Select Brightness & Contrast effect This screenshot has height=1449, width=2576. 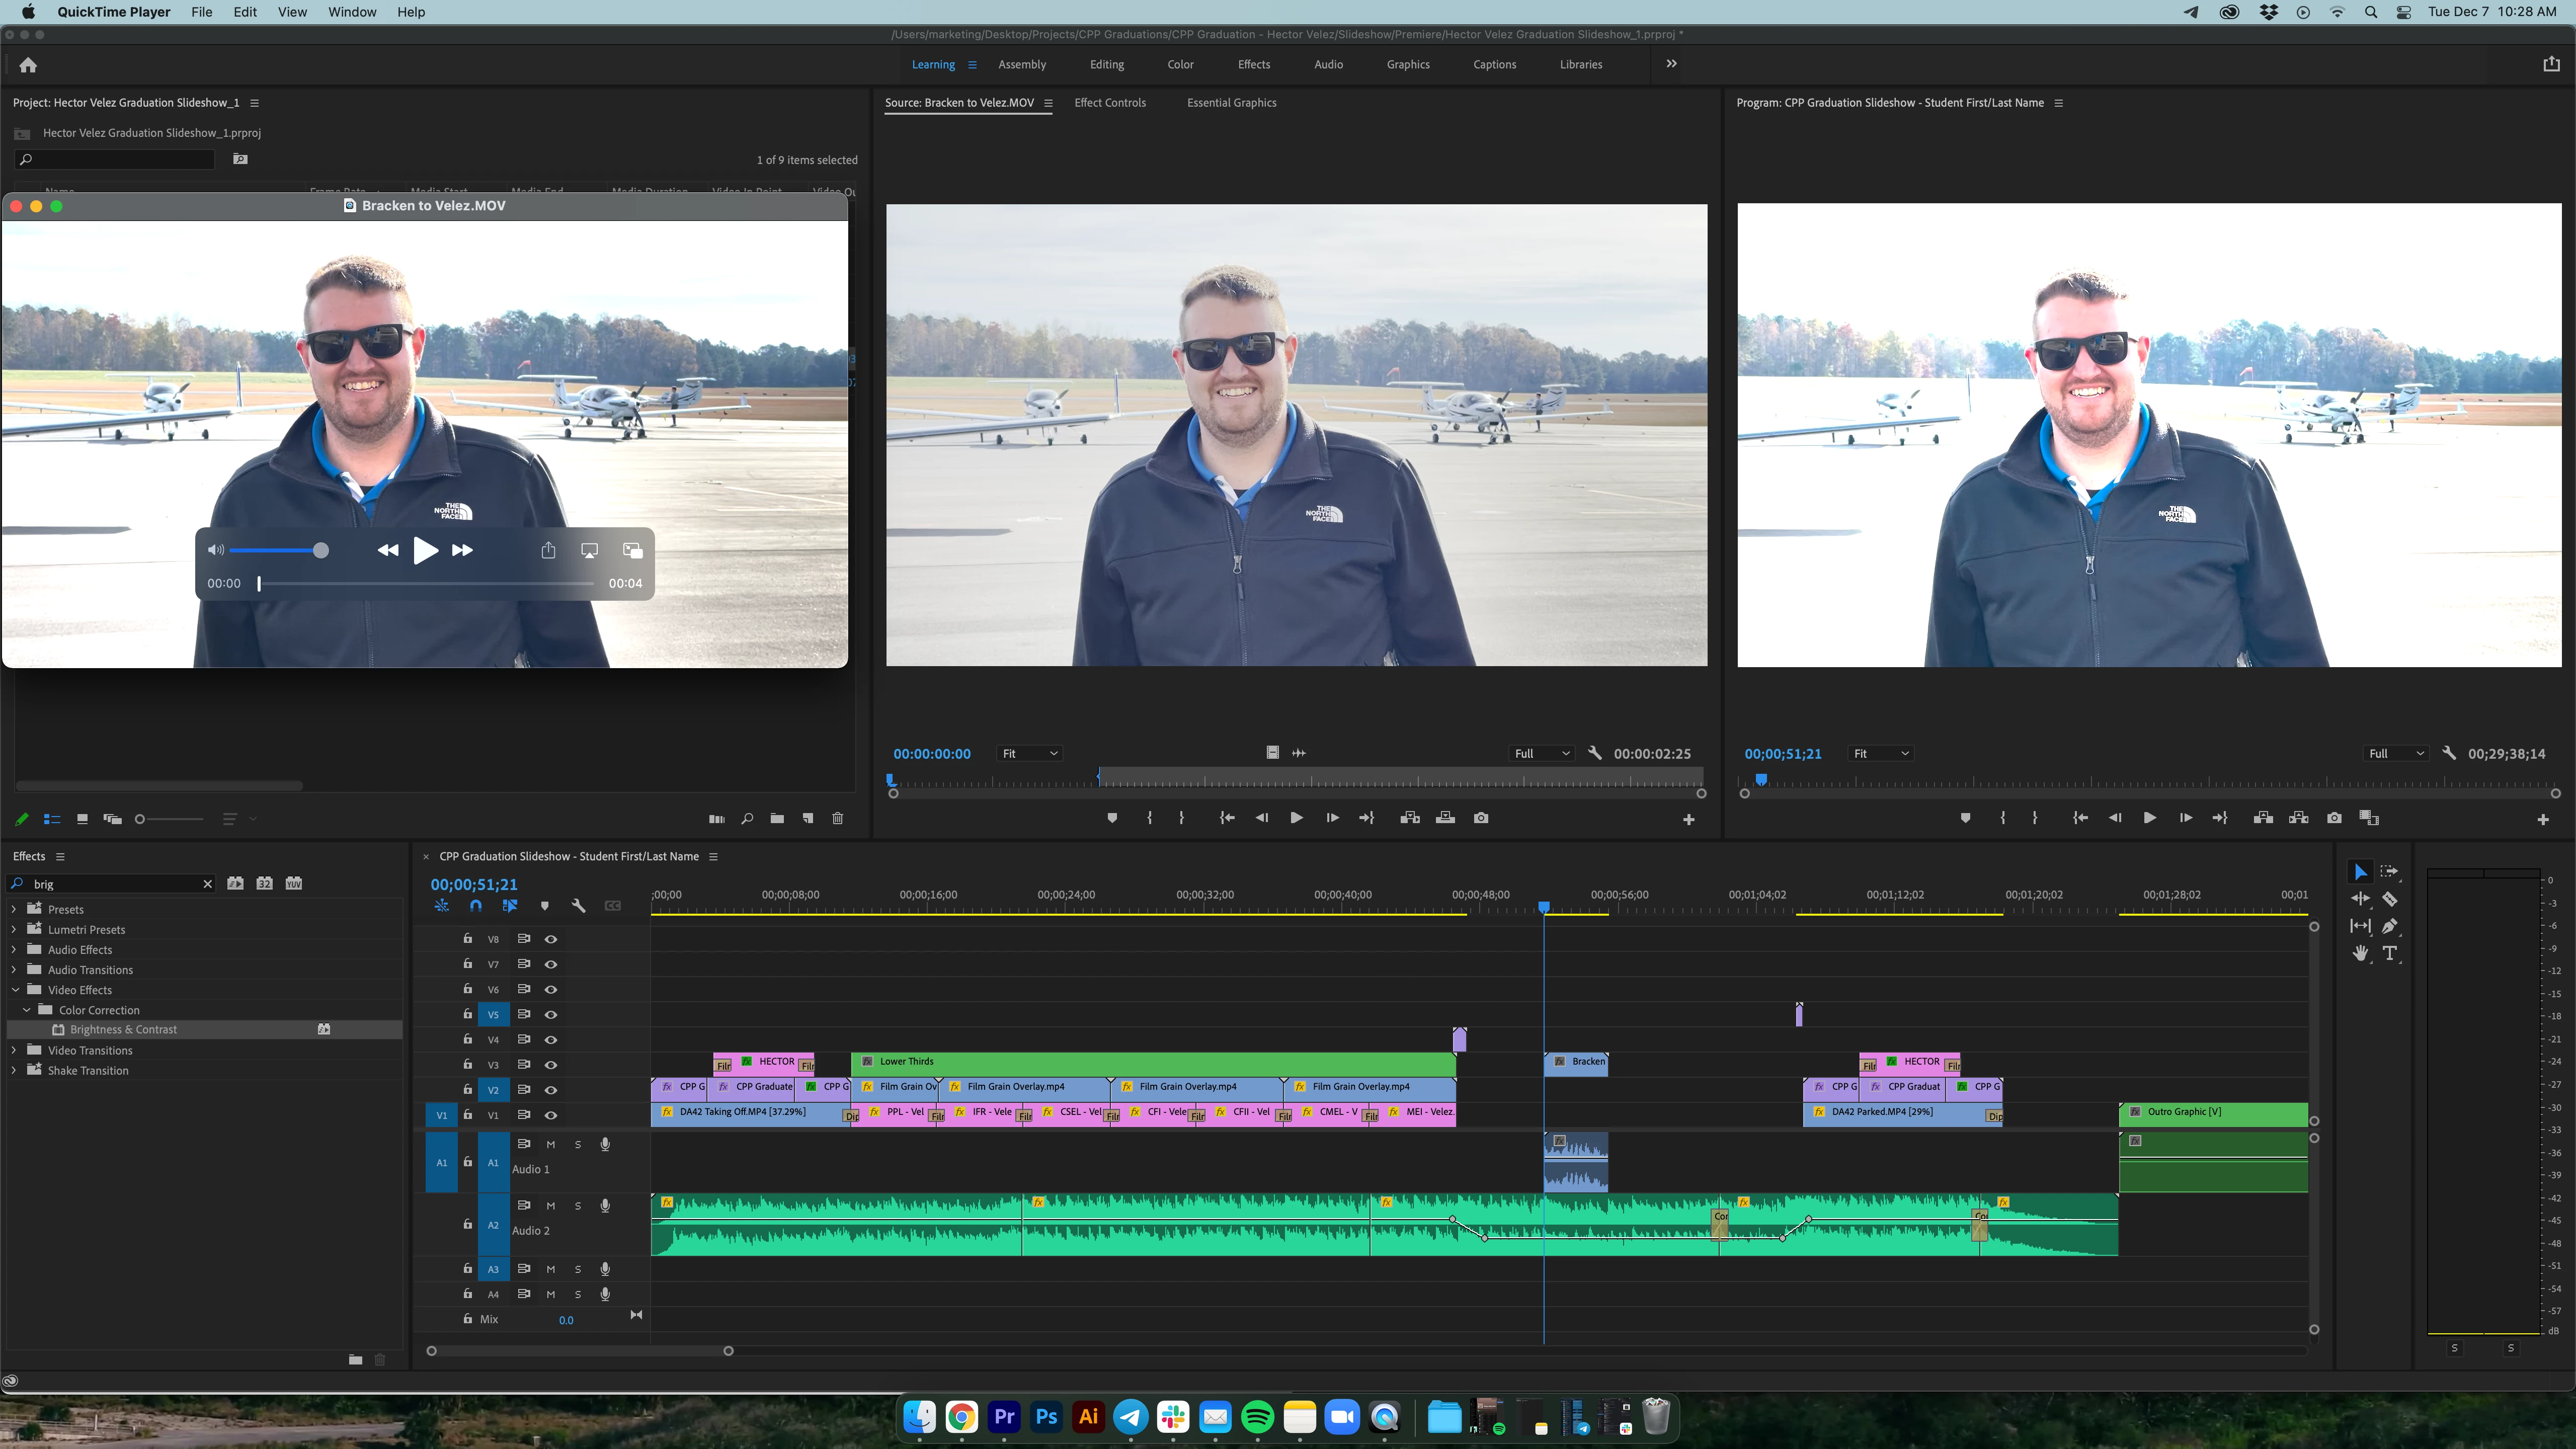(123, 1030)
